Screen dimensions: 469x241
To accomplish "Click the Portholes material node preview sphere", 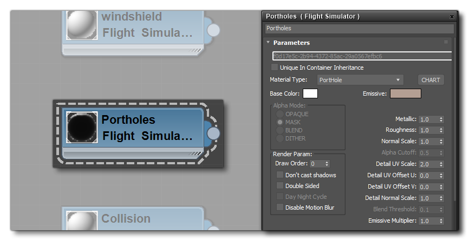I will pos(82,127).
